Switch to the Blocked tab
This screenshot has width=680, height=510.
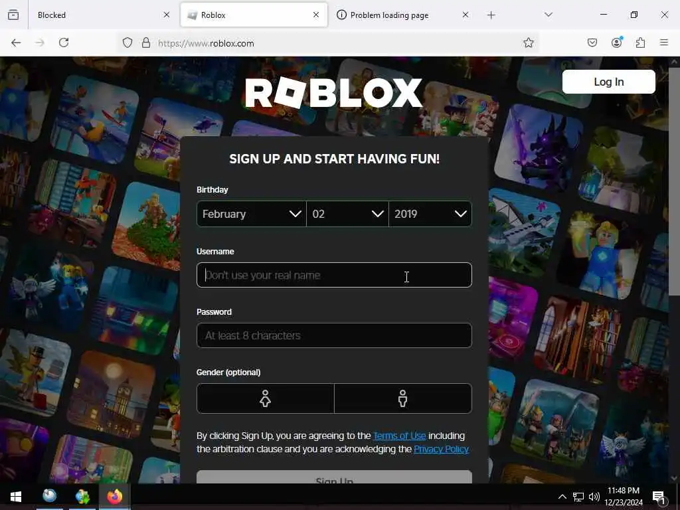(101, 15)
